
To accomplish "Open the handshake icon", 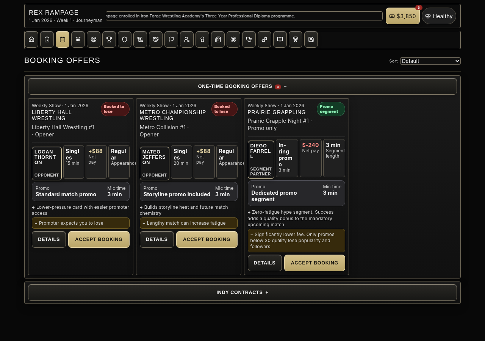I will (156, 39).
